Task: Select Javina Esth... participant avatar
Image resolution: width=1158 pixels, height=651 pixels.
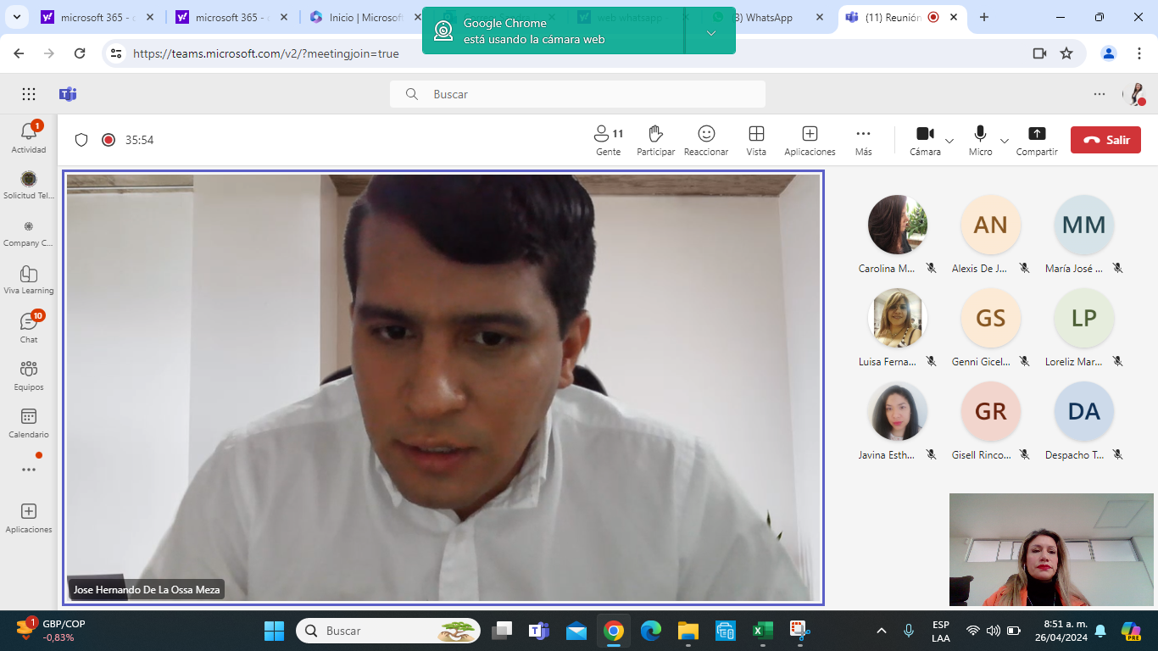Action: pos(897,411)
